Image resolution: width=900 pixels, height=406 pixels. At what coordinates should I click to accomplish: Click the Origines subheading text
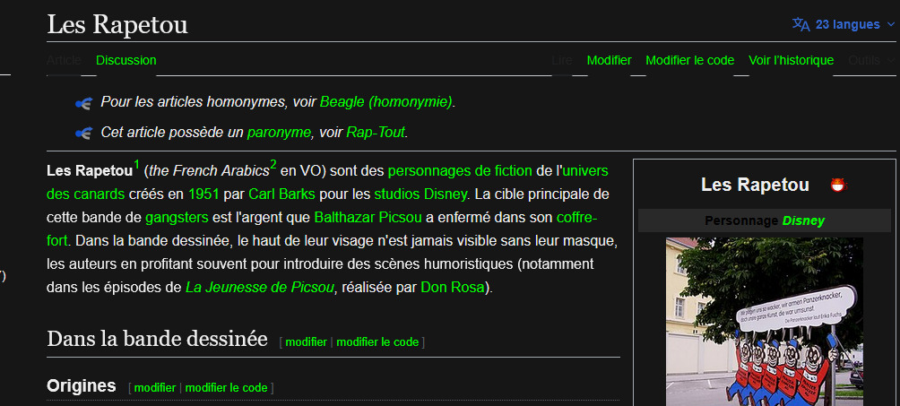[x=81, y=386]
